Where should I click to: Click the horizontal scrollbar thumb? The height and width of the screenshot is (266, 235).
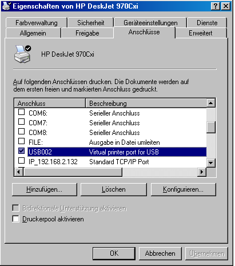[73, 172]
